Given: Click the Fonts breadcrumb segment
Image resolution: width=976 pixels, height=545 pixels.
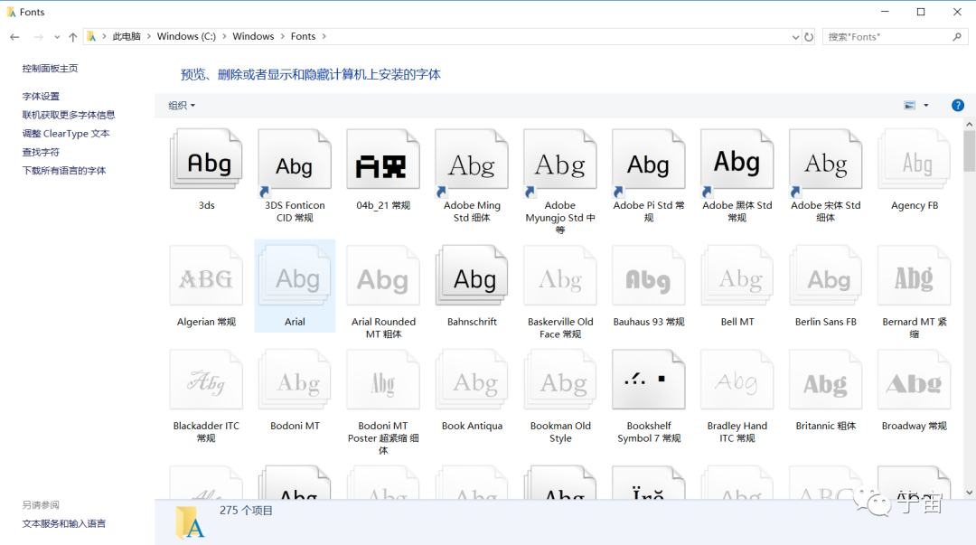Looking at the screenshot, I should 303,36.
